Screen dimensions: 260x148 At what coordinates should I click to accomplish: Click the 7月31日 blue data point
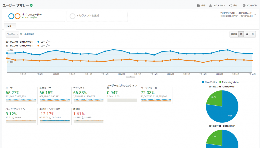pyautogui.click(x=252, y=53)
